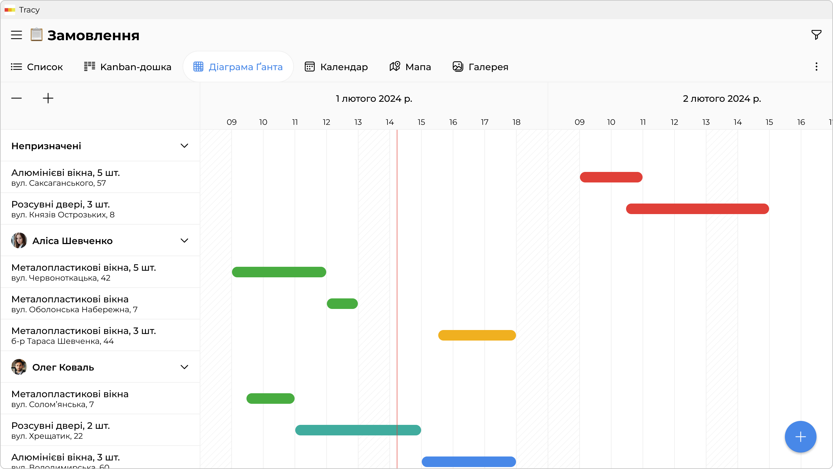The image size is (833, 469).
Task: Switch to the Список view tab
Action: [x=37, y=67]
